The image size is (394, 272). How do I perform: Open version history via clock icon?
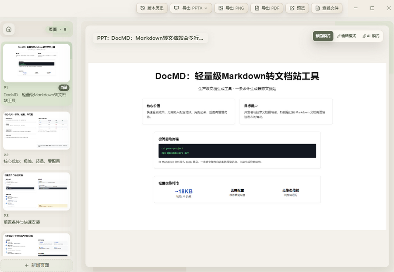coord(143,8)
